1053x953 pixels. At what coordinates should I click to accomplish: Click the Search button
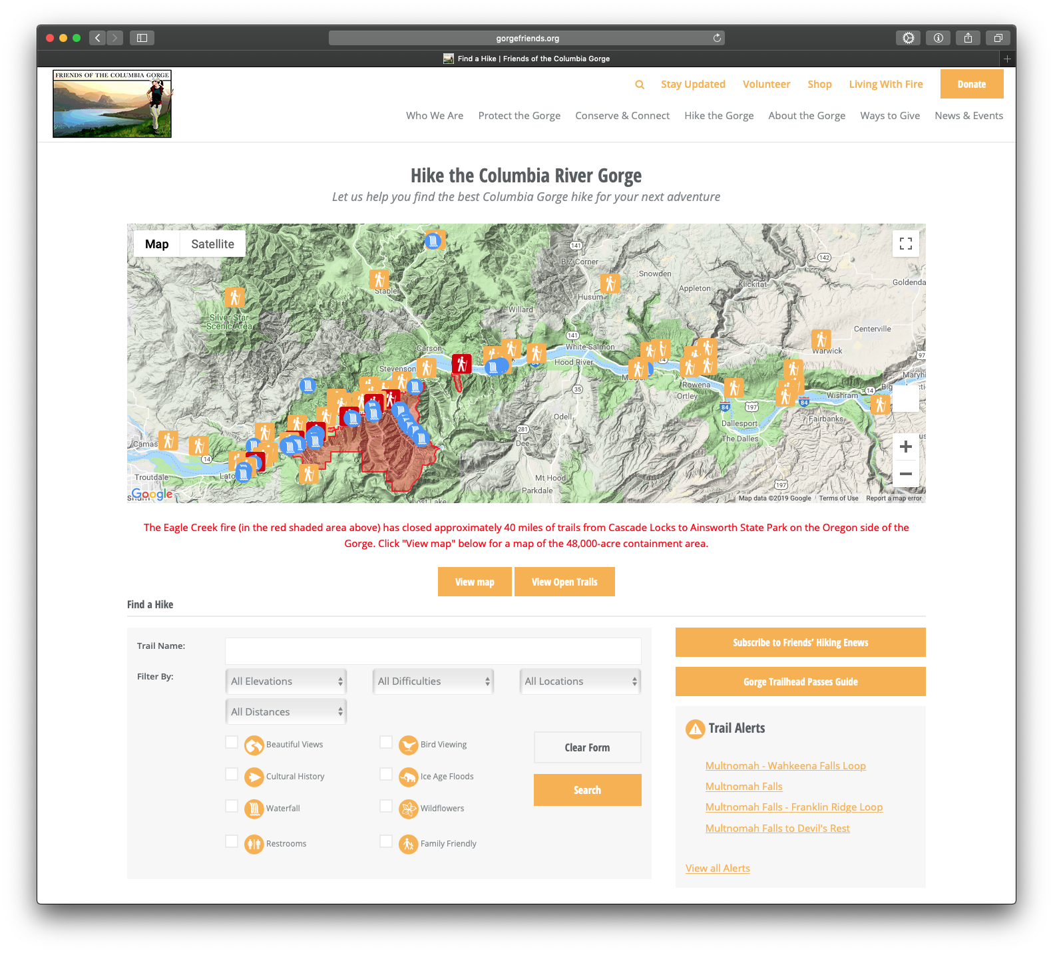pyautogui.click(x=588, y=790)
